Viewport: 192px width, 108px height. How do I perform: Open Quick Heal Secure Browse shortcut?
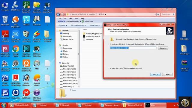[26, 7]
